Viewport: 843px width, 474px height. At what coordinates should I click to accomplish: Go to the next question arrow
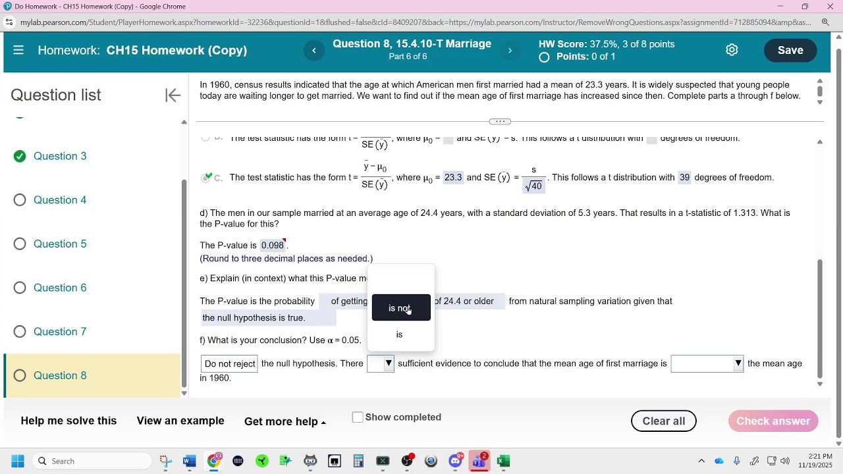[510, 51]
